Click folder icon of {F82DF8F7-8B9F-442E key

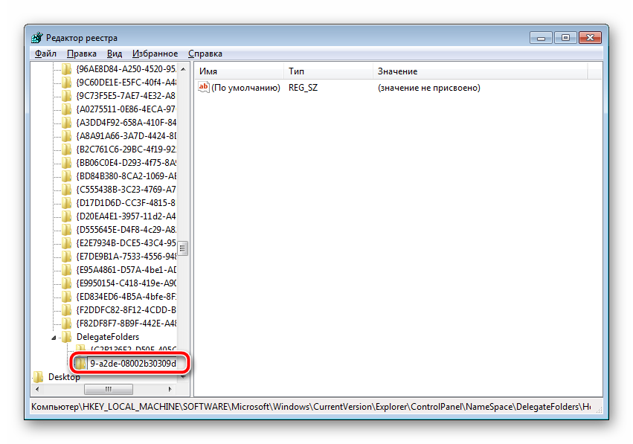point(67,324)
